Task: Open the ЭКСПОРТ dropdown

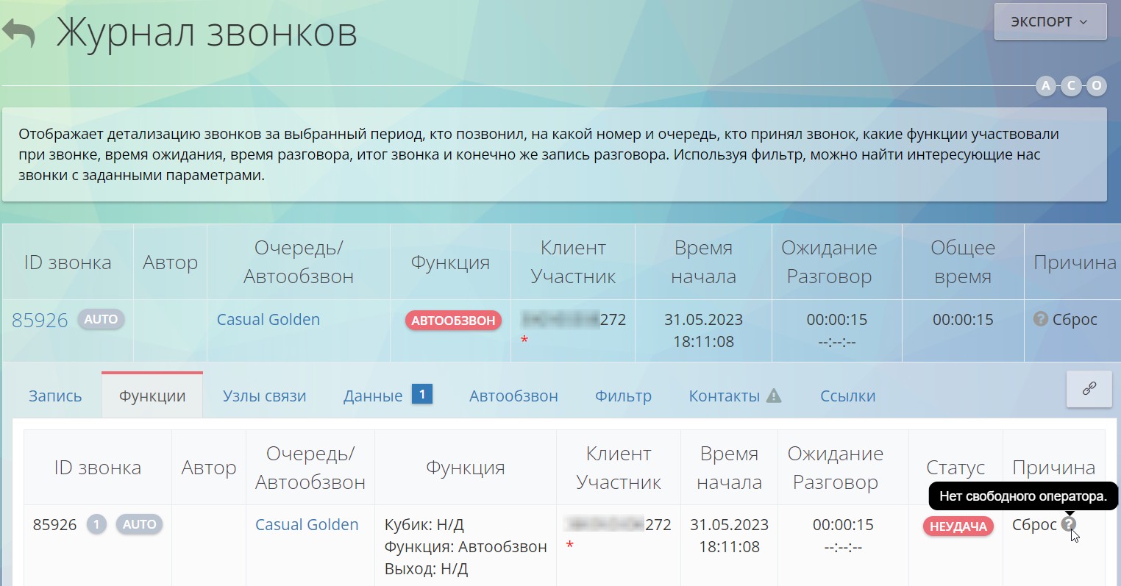Action: coord(1050,21)
